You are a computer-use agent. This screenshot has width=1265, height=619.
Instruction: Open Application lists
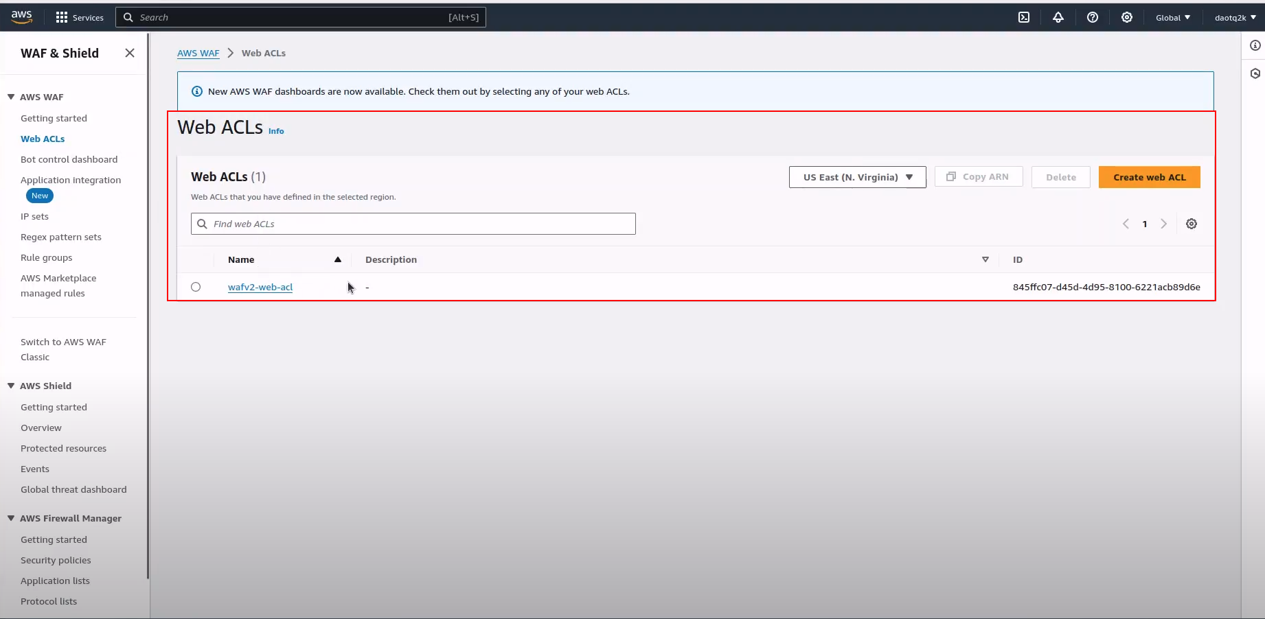pos(55,581)
